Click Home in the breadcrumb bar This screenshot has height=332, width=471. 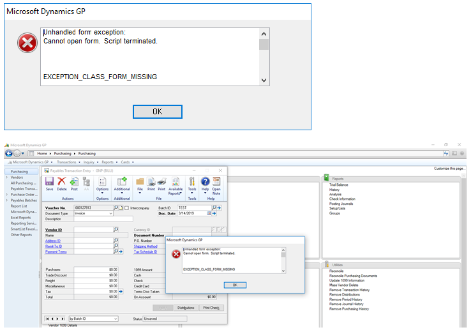pyautogui.click(x=42, y=153)
